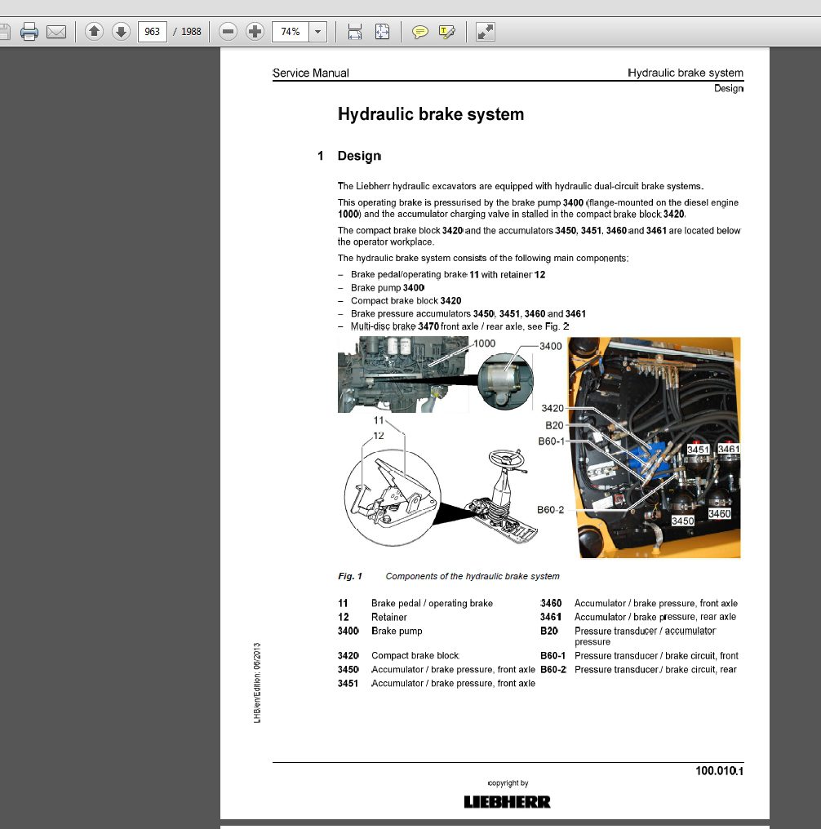Screen dimensions: 821x829
Task: Click list item 'Compact brake block 3420'
Action: pyautogui.click(x=406, y=301)
